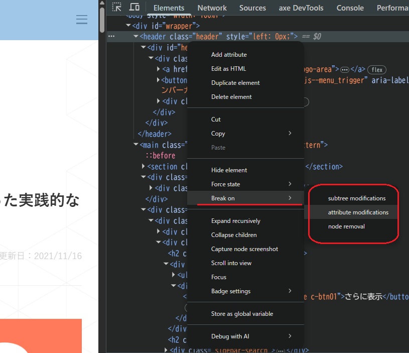Collapse the div id="wrapper" node
Viewport: 409px width, 353px height.
click(x=128, y=26)
